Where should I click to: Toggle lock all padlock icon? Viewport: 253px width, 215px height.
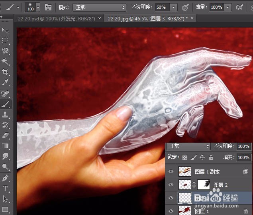coord(211,157)
